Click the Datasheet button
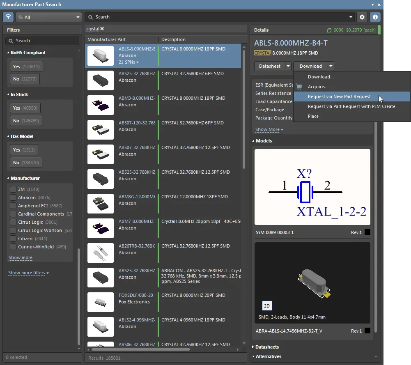 tap(270, 66)
